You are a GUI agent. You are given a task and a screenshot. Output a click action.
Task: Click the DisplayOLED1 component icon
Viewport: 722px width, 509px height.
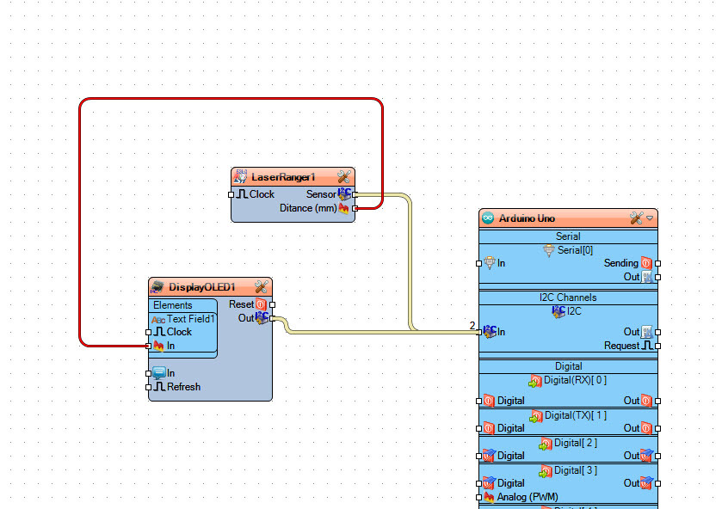pyautogui.click(x=157, y=287)
